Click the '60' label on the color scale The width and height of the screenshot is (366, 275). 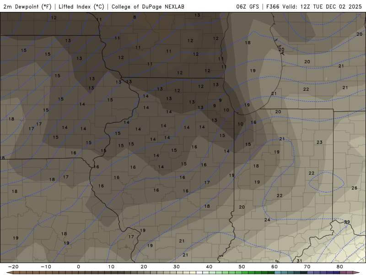tap(274, 267)
